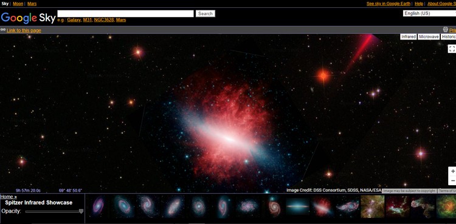Click the chain link icon beside Link to this page
This screenshot has height=224, width=456.
click(3, 30)
